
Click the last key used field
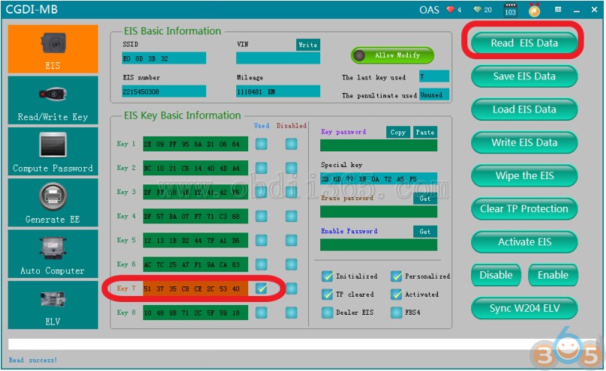[x=434, y=76]
